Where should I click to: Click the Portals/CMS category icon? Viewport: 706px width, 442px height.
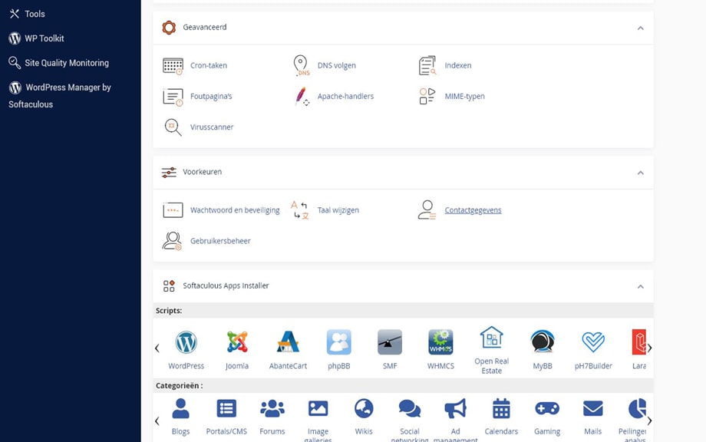[226, 409]
